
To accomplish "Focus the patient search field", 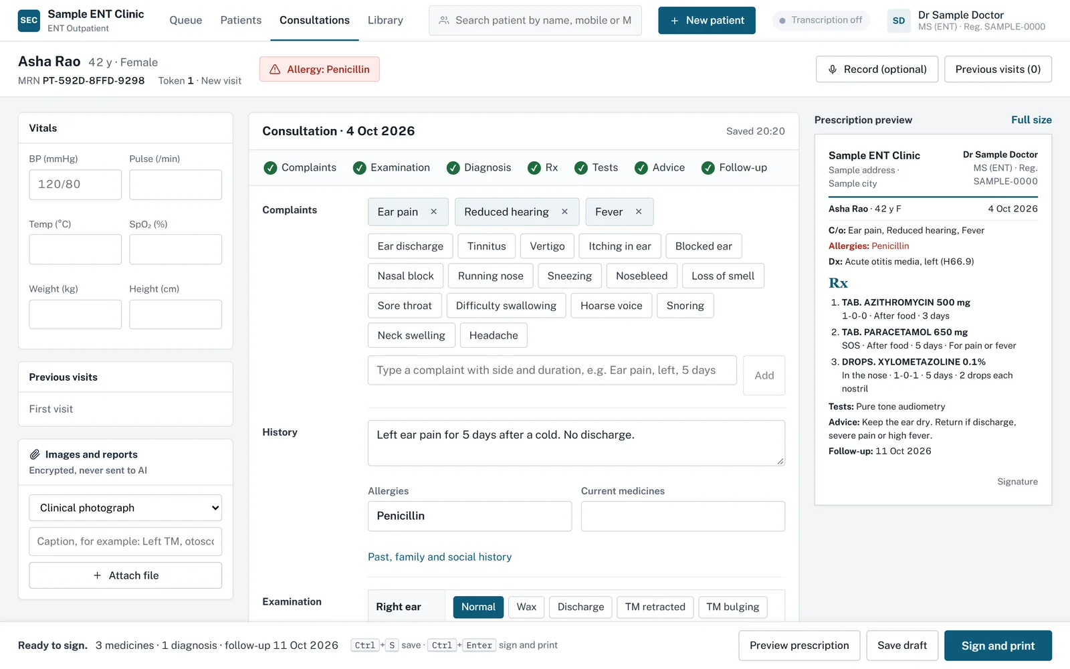I will [535, 21].
